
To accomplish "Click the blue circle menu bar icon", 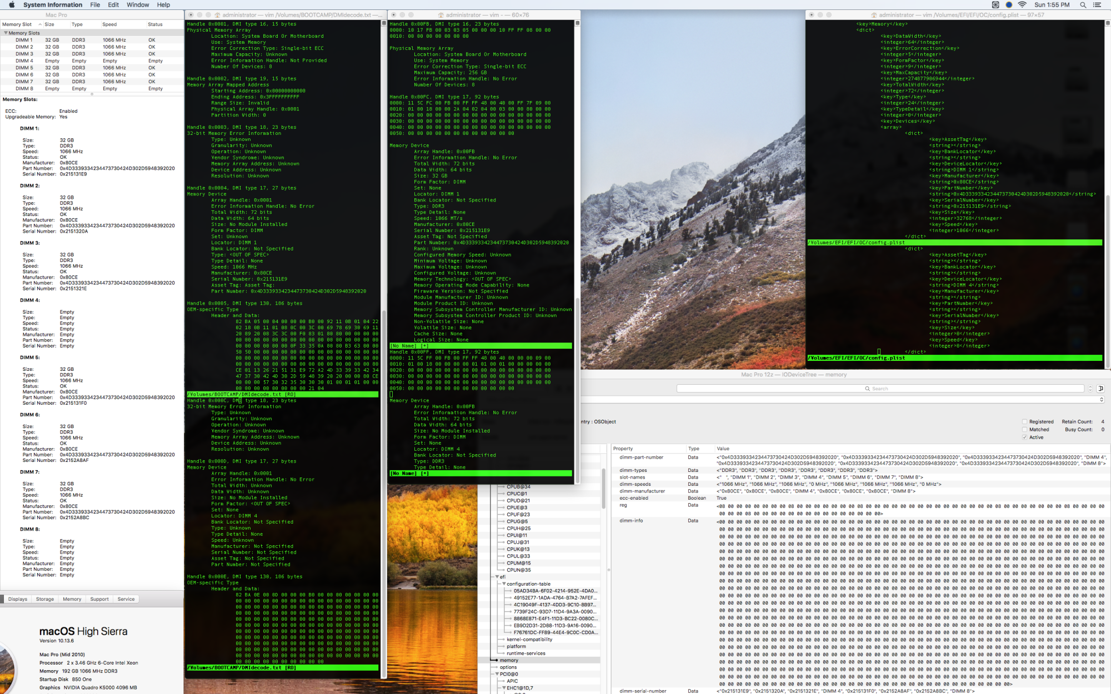I will [1009, 5].
